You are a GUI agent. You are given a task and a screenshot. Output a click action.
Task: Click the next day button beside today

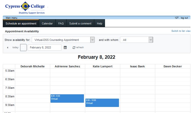tap(23, 47)
